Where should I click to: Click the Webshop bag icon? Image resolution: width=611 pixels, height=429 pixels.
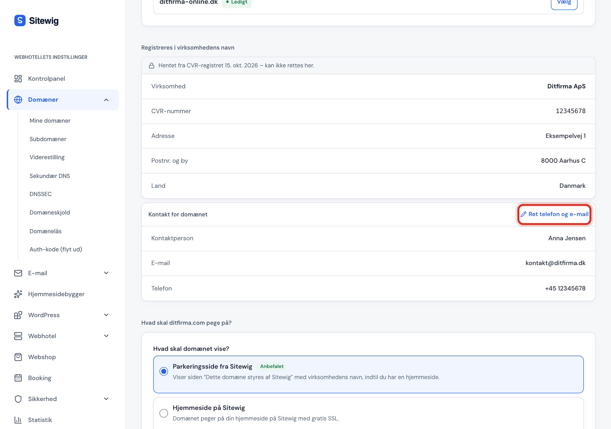click(x=18, y=357)
